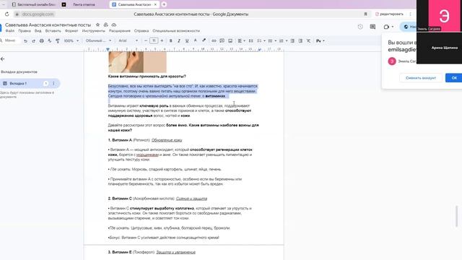Redo the last undone action
The image size is (462, 260).
pos(34,40)
